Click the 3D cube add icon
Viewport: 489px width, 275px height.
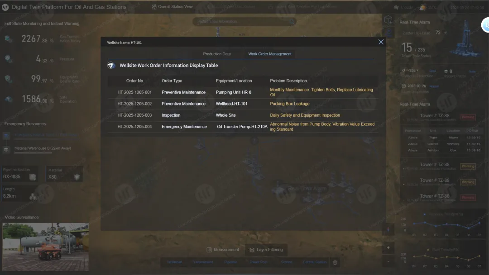(388, 19)
